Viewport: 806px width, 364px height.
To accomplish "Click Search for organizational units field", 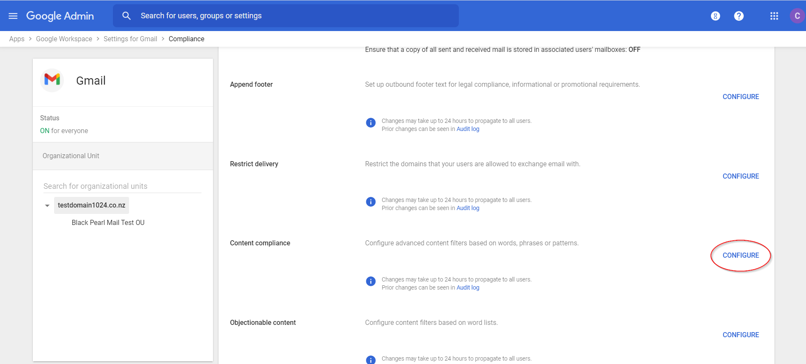I will 122,186.
